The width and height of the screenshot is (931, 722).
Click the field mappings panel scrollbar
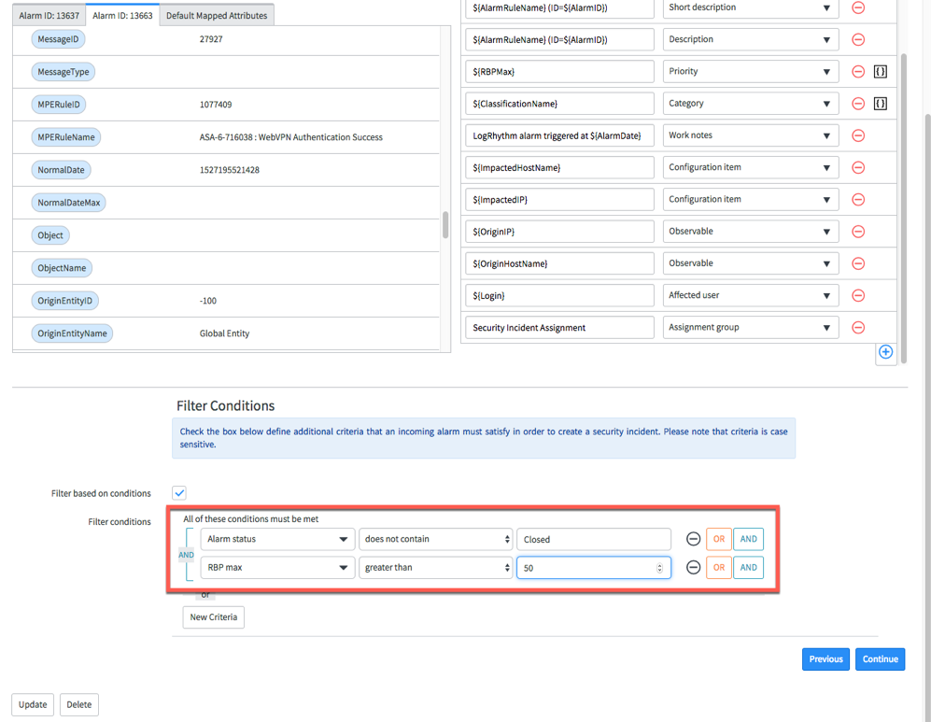pos(904,207)
